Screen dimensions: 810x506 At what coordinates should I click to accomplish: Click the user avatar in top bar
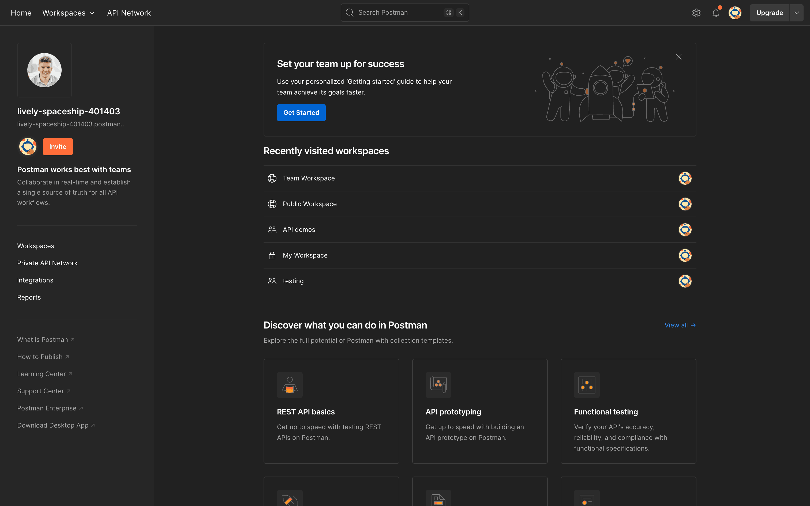tap(735, 13)
